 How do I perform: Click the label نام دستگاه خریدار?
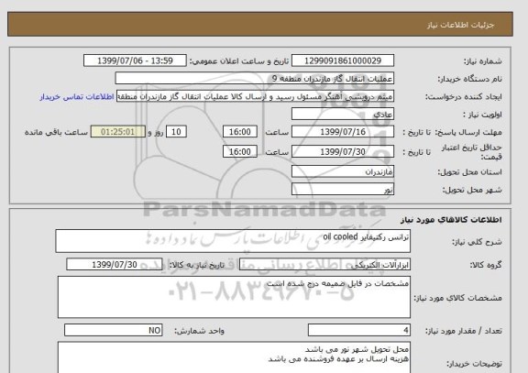469,79
